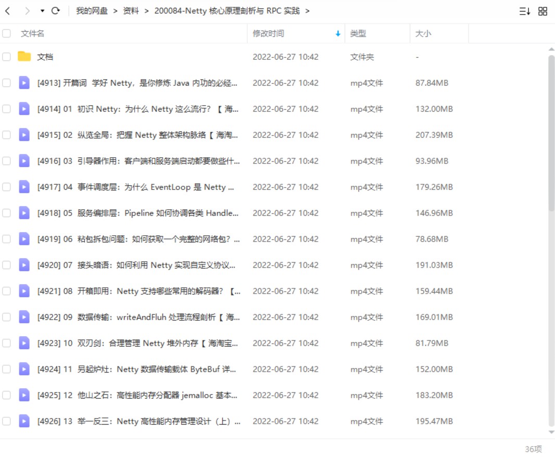Go back using the back arrow

click(x=7, y=11)
